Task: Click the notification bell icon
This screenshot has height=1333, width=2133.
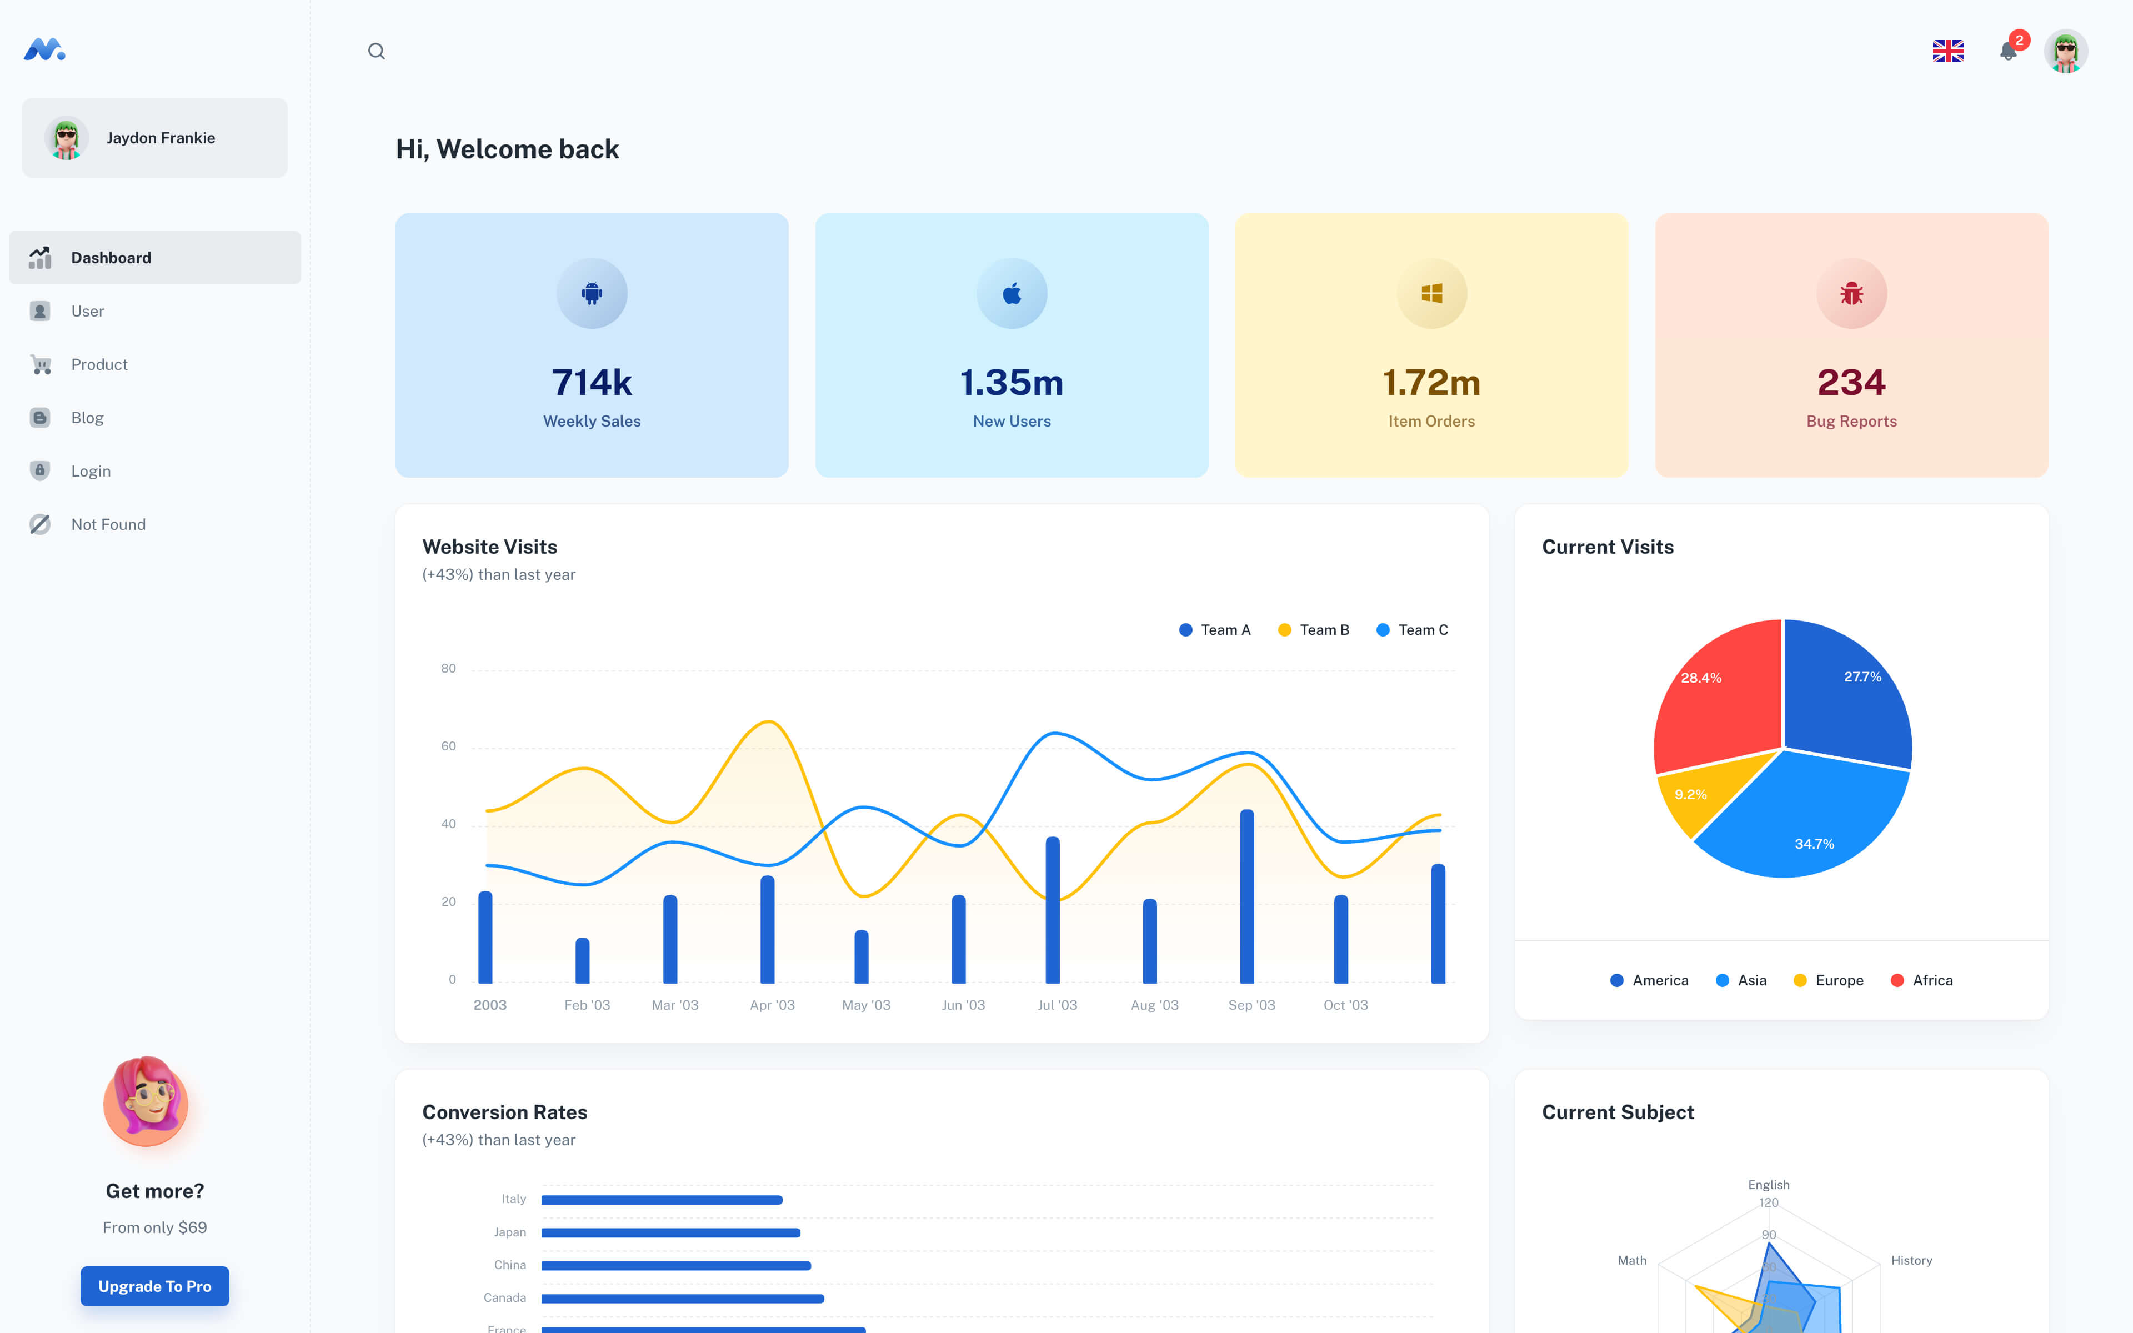Action: point(2009,50)
